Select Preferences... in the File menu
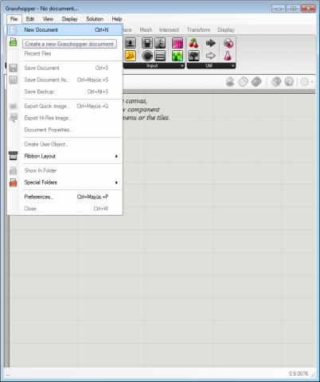The image size is (320, 382). 65,197
